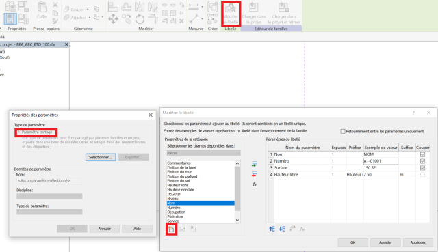Image resolution: width=438 pixels, height=252 pixels.
Task: Click the delete parameter icon under list
Action: 193,229
